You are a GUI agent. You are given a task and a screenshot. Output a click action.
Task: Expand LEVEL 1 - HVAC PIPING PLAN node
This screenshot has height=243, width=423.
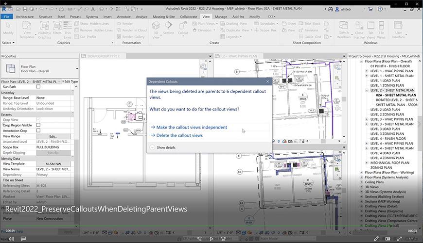pos(367,71)
